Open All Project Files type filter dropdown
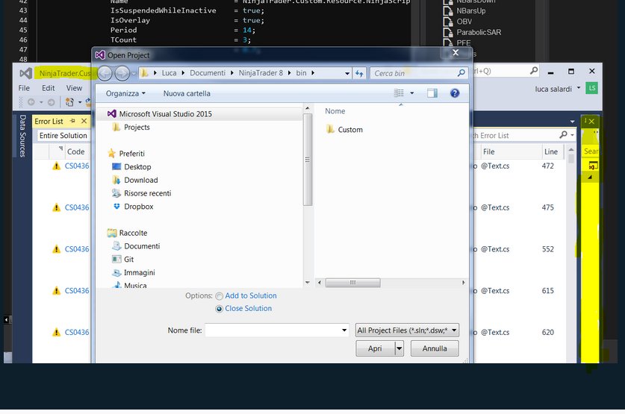Screen dimensions: 625x414 coord(407,330)
